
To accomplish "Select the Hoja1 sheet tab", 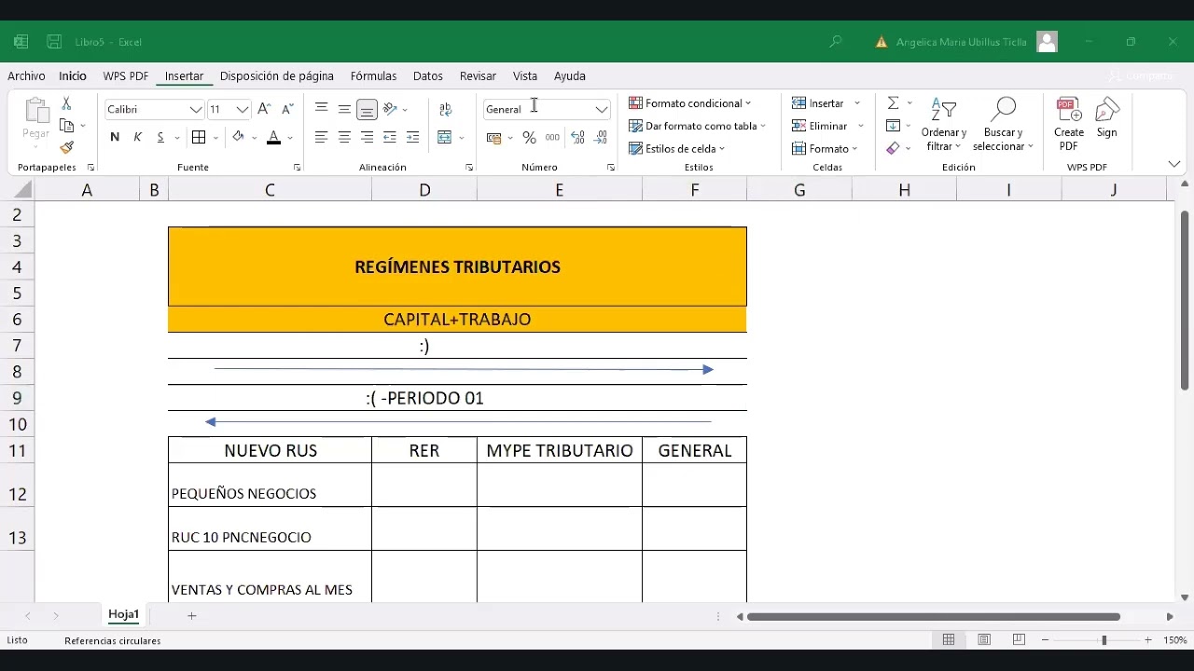I will (123, 614).
